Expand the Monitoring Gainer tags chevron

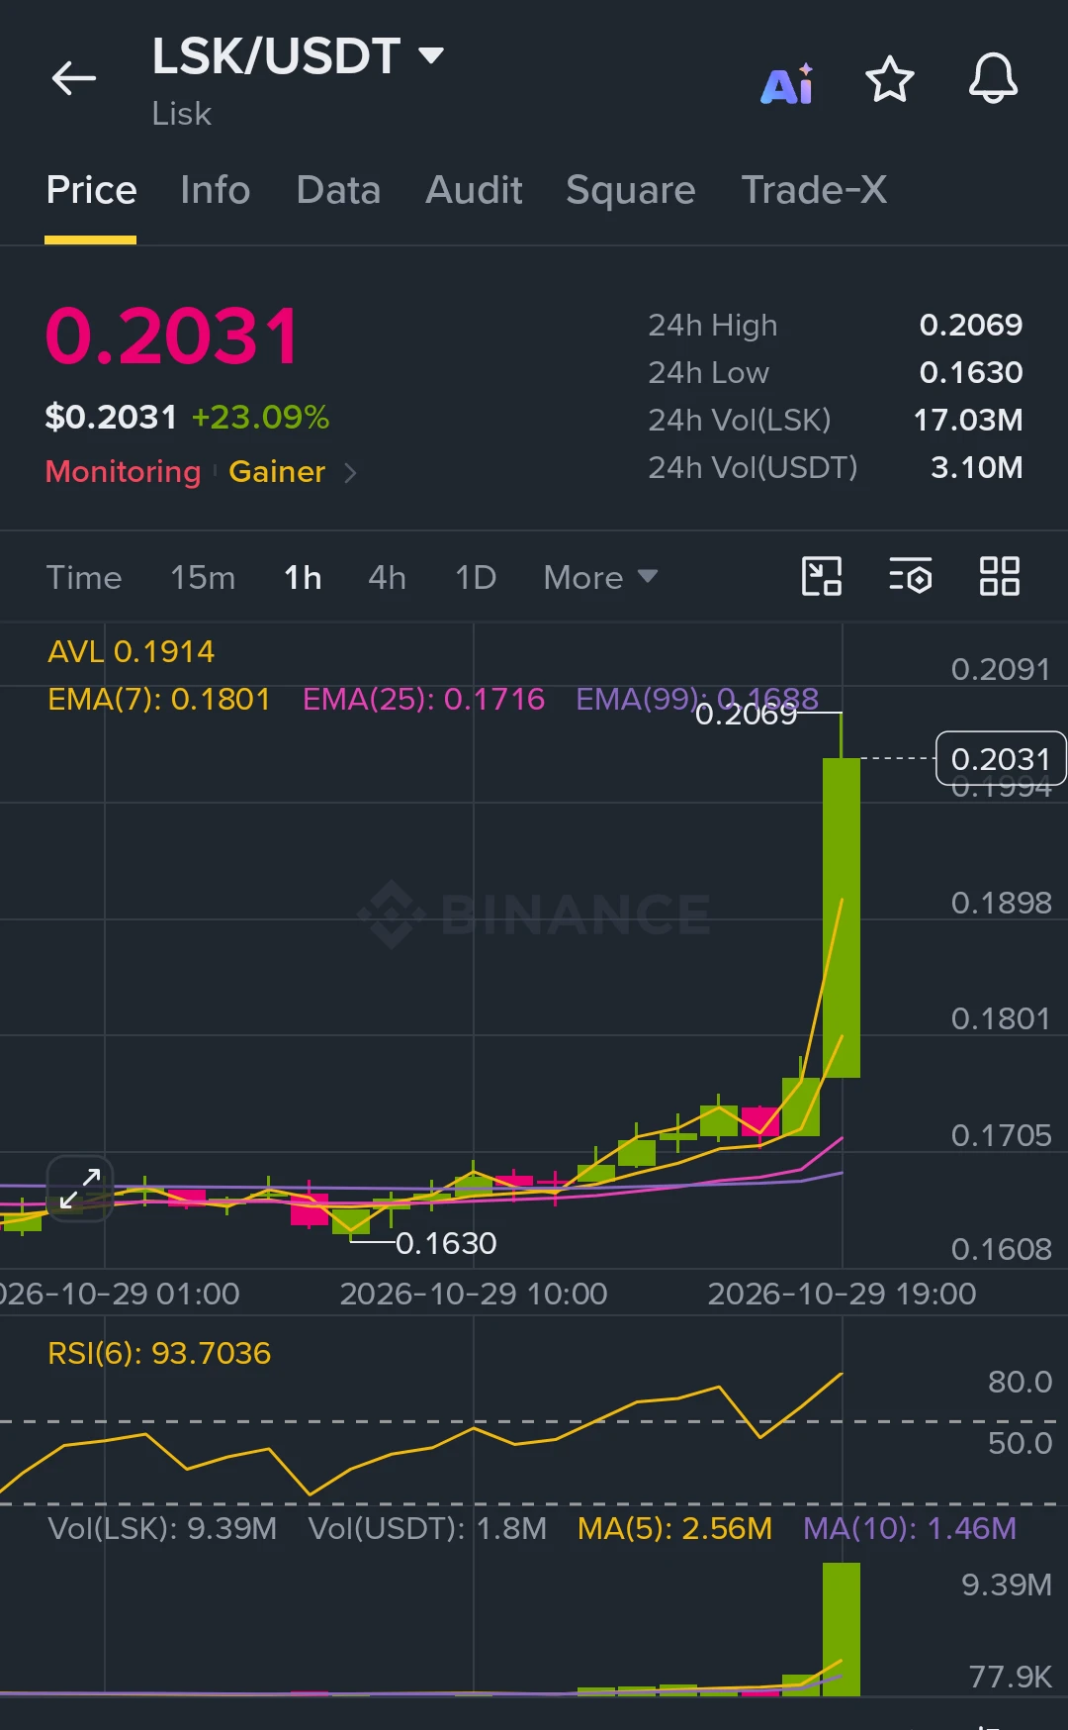coord(350,473)
